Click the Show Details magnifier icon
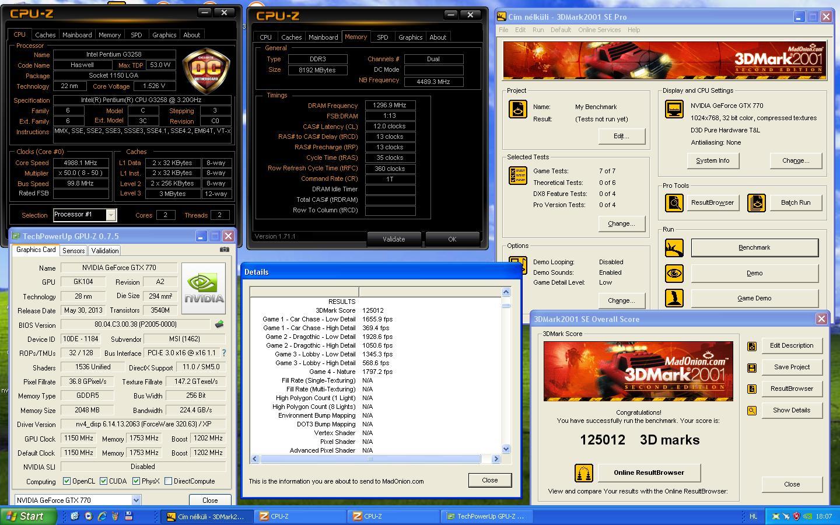 point(752,411)
